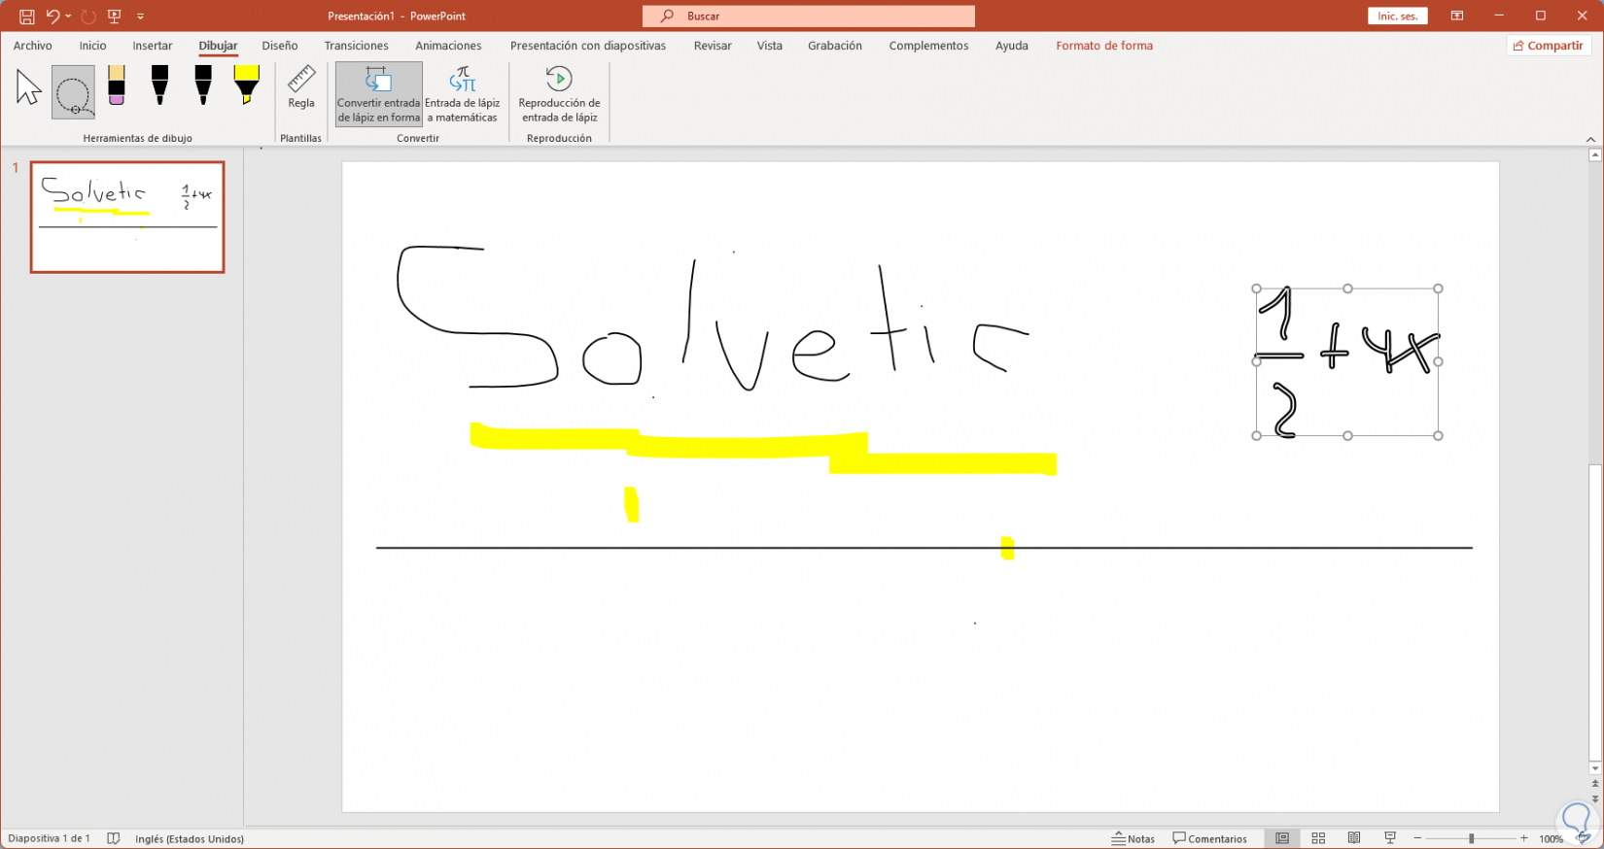The height and width of the screenshot is (849, 1604).
Task: Switch to the Insertar tab
Action: click(x=153, y=46)
